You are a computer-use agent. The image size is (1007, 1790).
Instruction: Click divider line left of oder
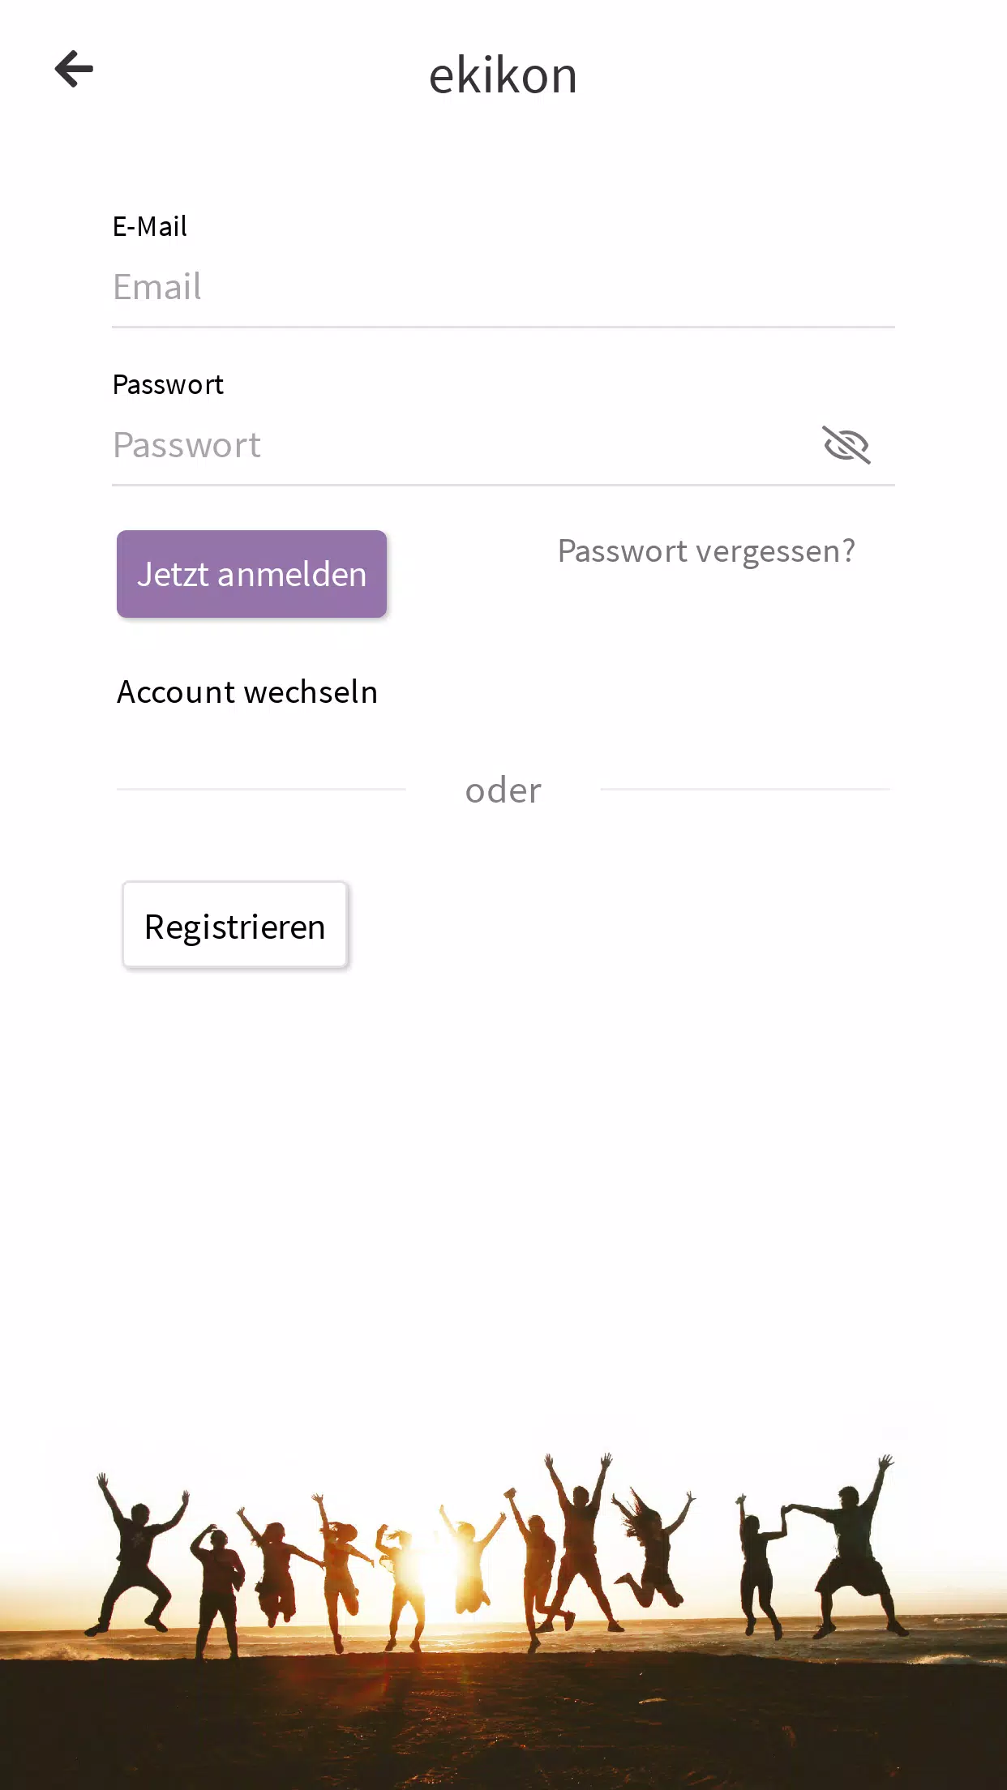(x=261, y=789)
